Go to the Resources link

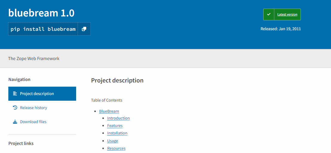coord(116,148)
